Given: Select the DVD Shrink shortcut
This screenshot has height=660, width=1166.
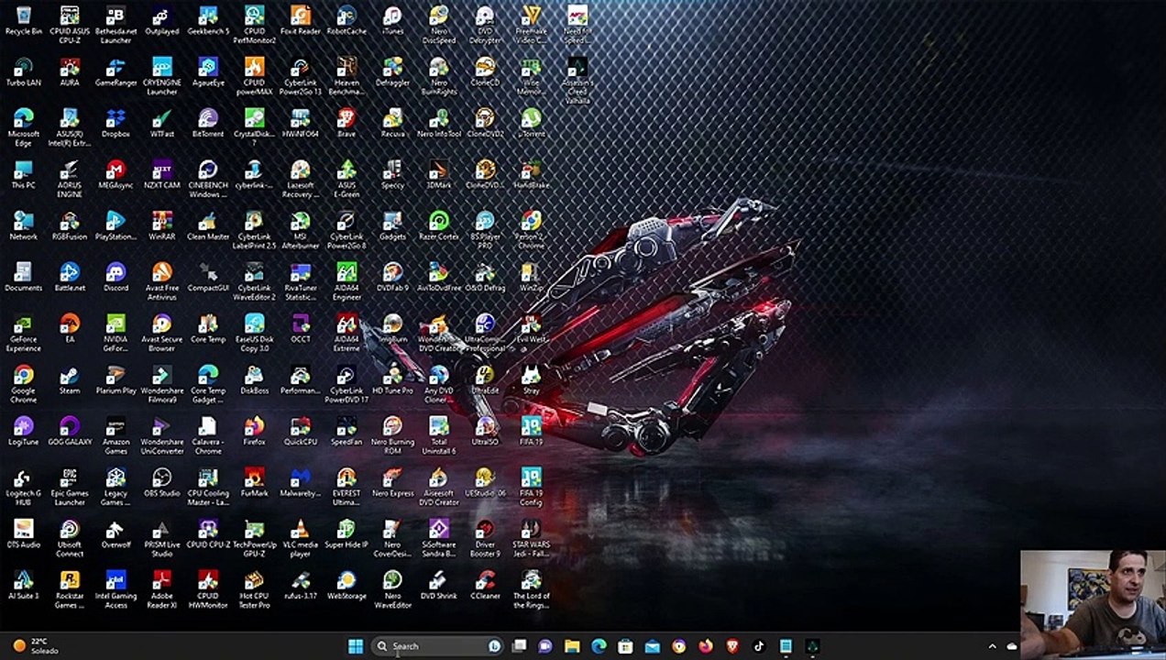Looking at the screenshot, I should coord(439,586).
